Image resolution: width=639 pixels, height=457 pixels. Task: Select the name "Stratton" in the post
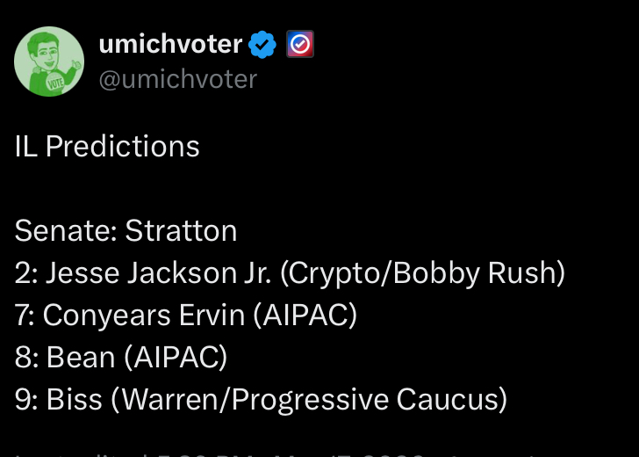tap(181, 230)
